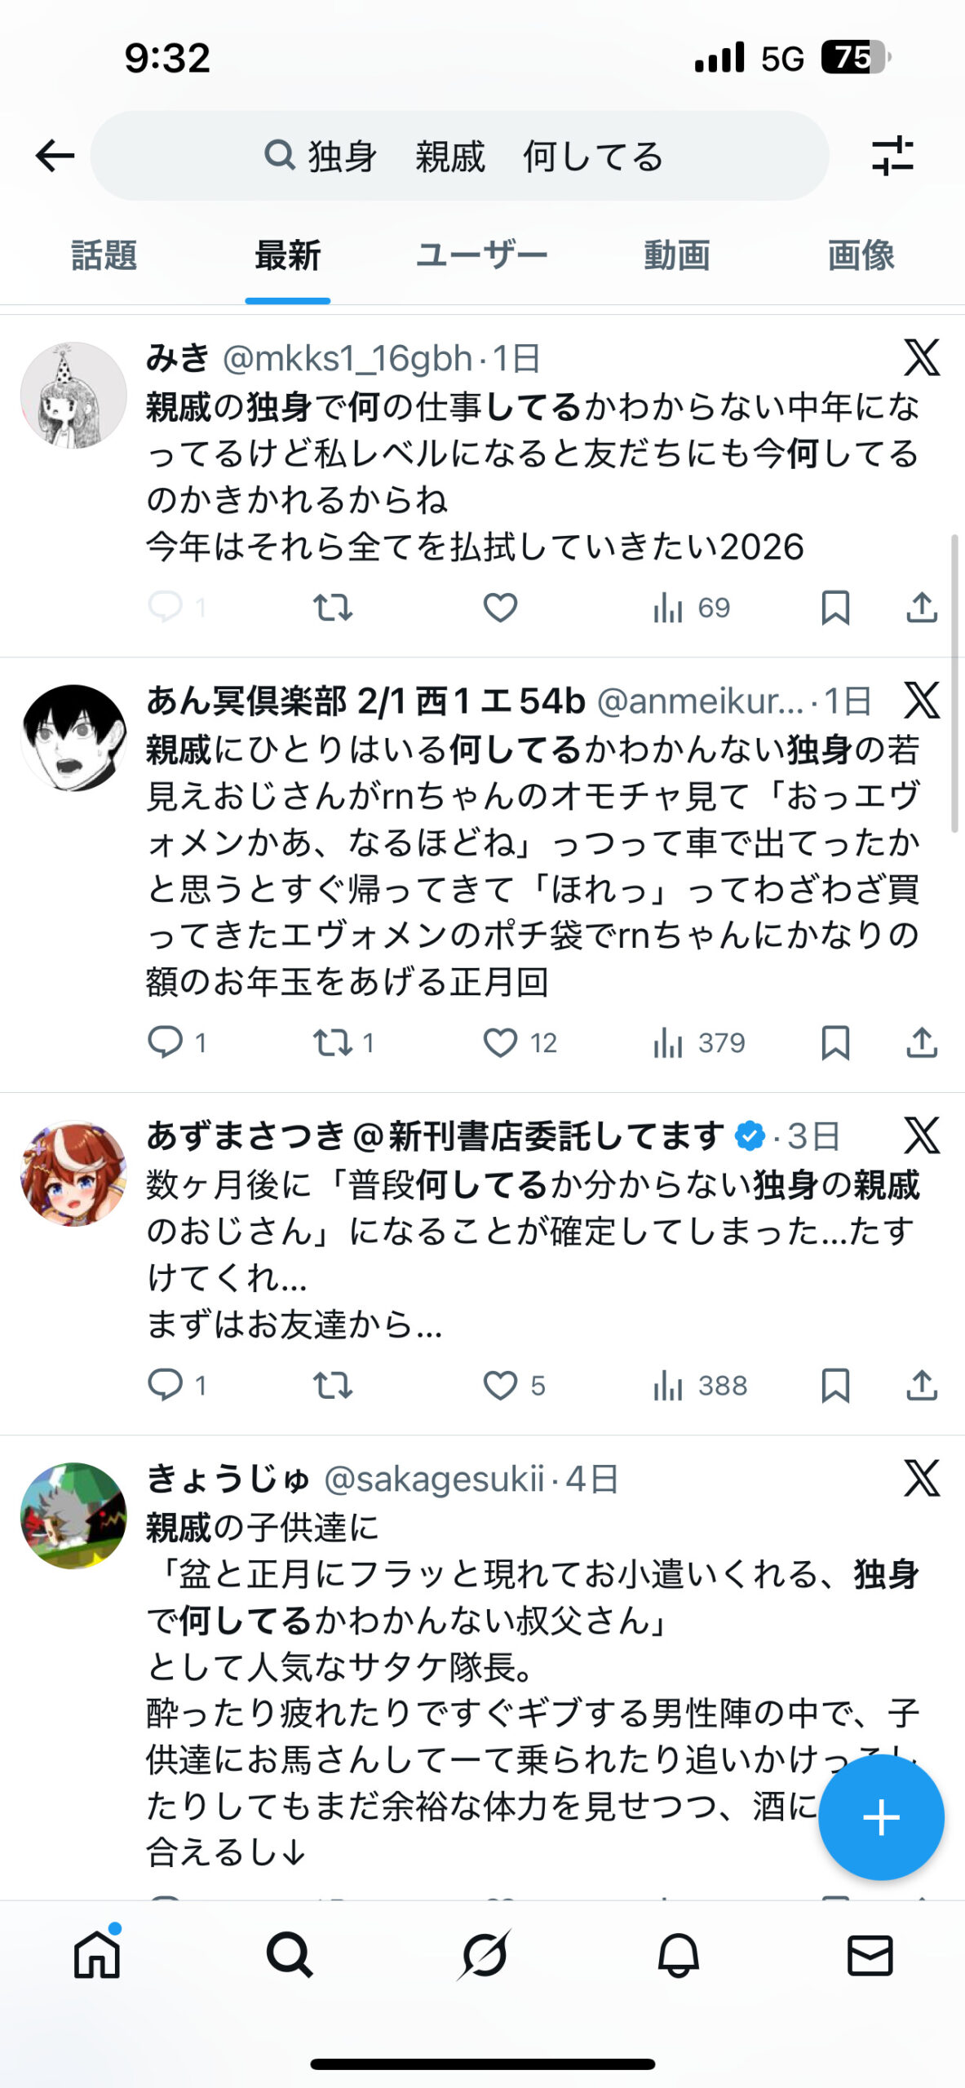Switch to the 画像 tab
The image size is (965, 2088).
[x=861, y=255]
